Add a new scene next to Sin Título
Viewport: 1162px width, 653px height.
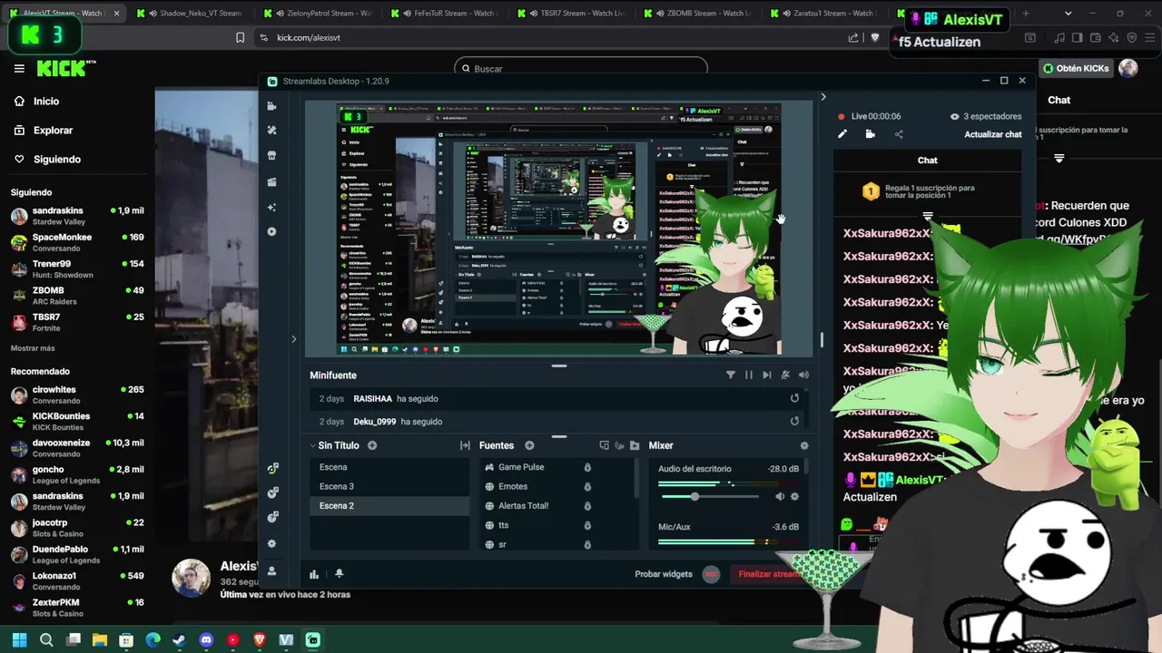372,445
